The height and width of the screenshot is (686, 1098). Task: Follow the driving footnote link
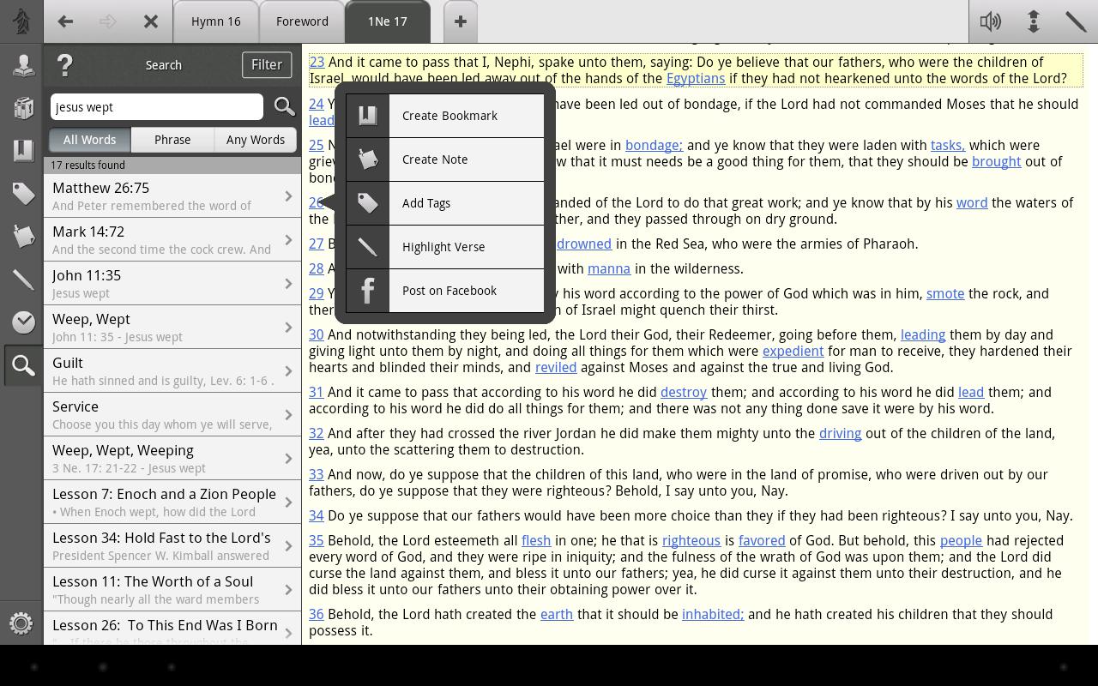coord(840,433)
